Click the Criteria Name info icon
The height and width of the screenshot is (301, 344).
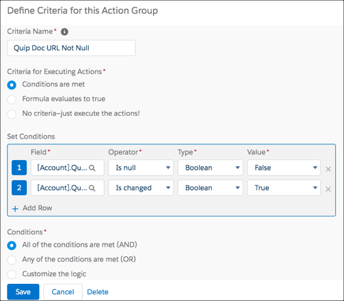tap(65, 32)
